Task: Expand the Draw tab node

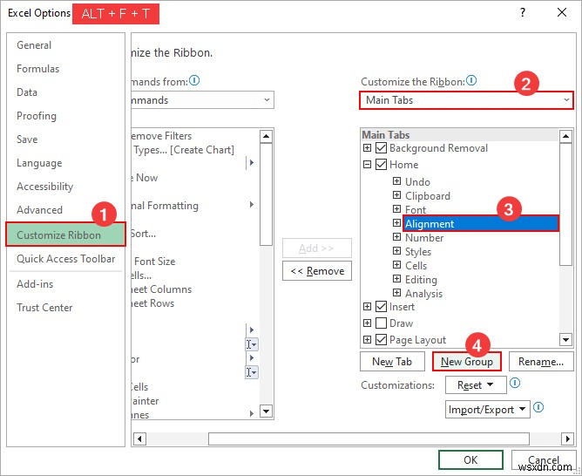Action: click(367, 323)
